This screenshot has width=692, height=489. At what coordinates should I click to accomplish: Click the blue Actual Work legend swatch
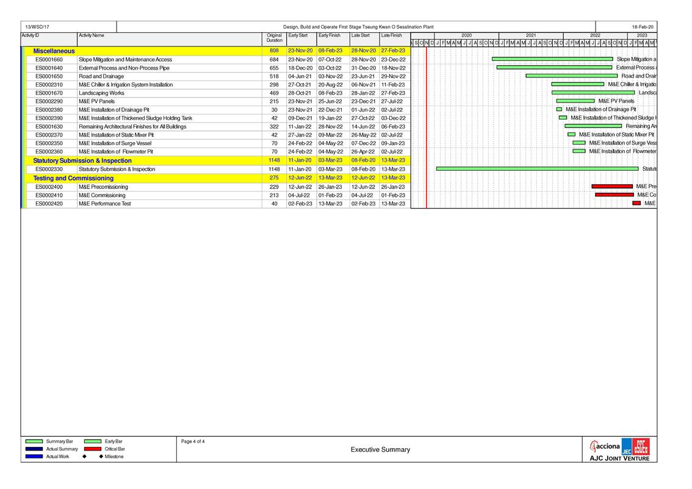click(34, 457)
